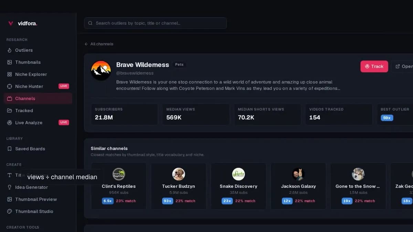Image resolution: width=413 pixels, height=232 pixels.
Task: Click the Outliers flame icon
Action: [x=10, y=50]
